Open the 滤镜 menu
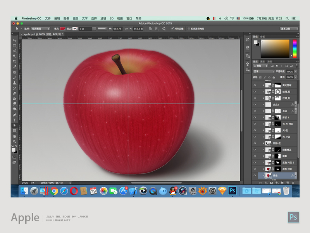This screenshot has height=233, width=310. (103, 18)
